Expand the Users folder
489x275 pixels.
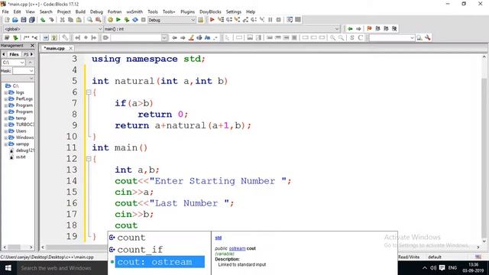(x=5, y=131)
